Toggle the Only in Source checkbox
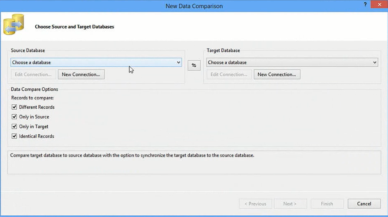Image resolution: width=388 pixels, height=217 pixels. pyautogui.click(x=14, y=117)
